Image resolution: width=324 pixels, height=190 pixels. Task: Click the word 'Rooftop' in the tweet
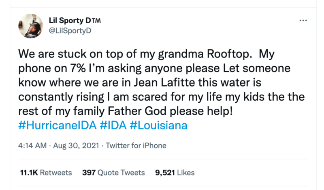coord(228,54)
